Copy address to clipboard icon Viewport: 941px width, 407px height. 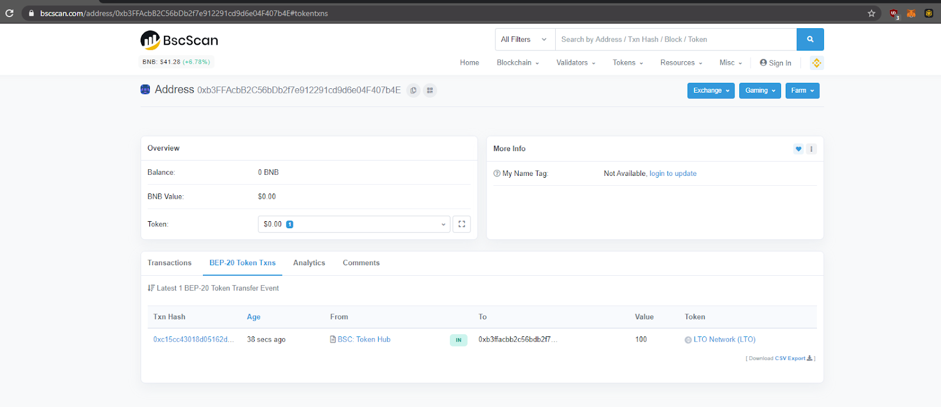[413, 91]
